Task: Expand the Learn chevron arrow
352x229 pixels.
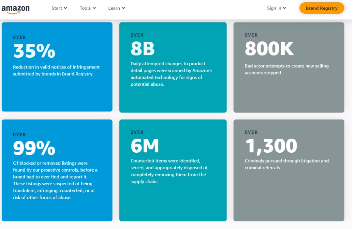Action: [123, 8]
